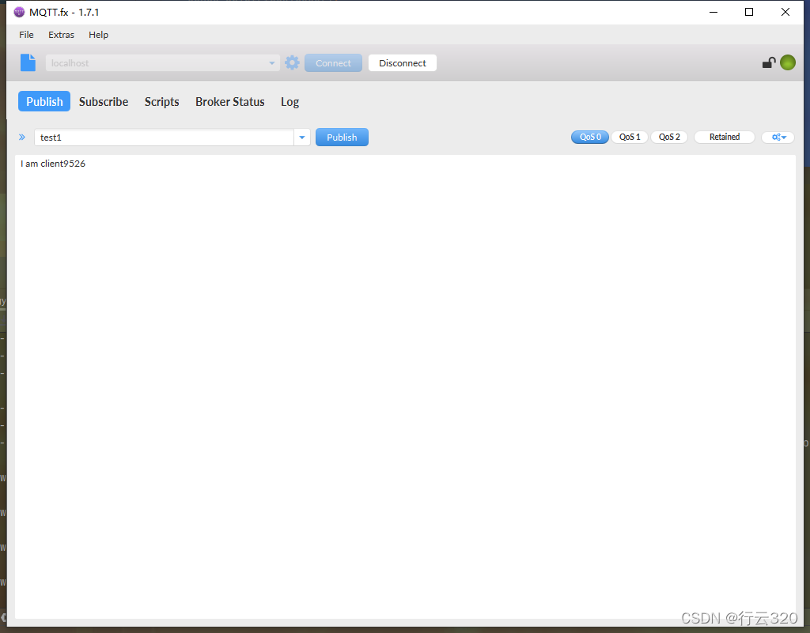The width and height of the screenshot is (810, 633).
Task: Click into the test1 topic input field
Action: coord(165,138)
